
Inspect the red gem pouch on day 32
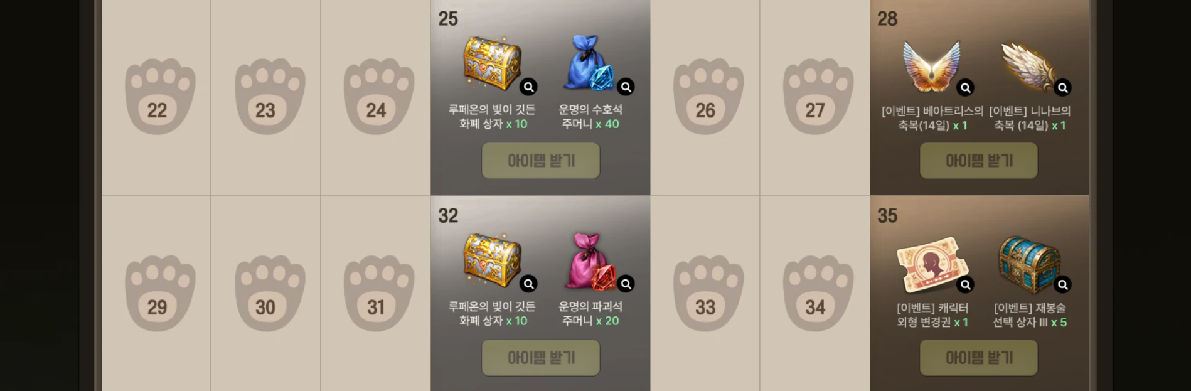click(626, 284)
